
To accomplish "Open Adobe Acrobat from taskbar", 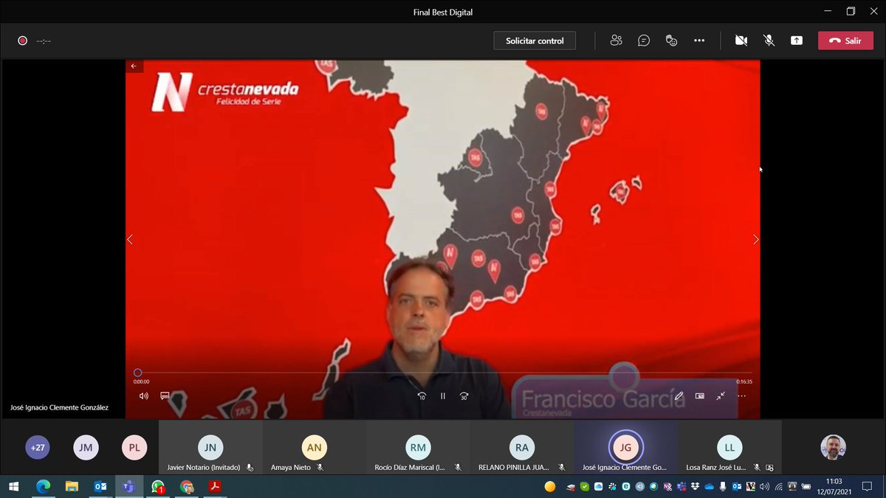I will click(x=216, y=487).
